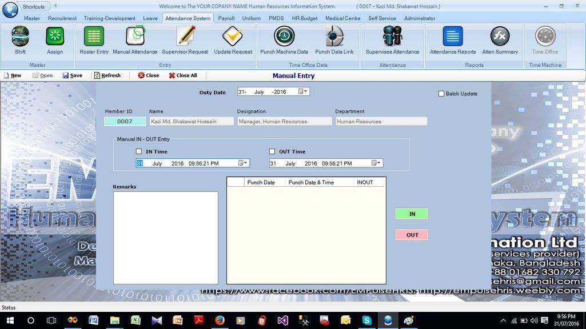Click the green IN button

point(412,214)
